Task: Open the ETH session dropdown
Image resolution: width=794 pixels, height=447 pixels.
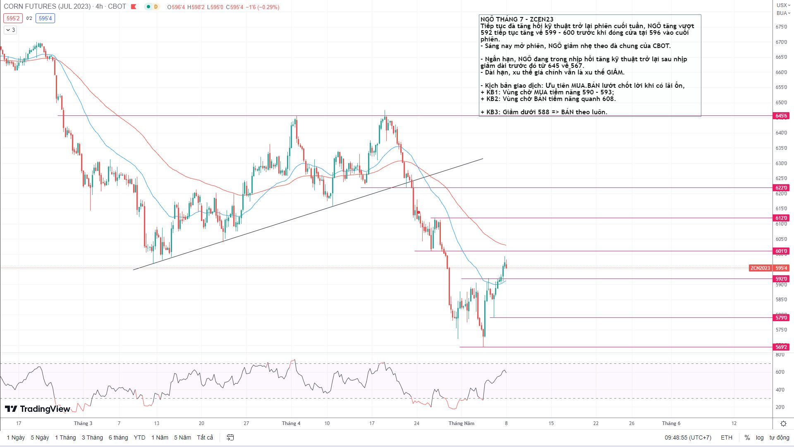Action: tap(726, 437)
